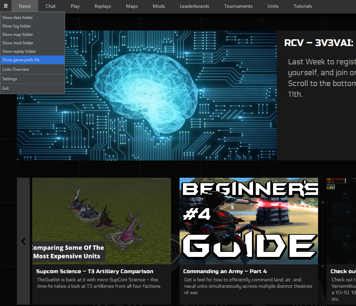Open Supcom Science – T3 Artillery Comparison title
356x306 pixels.
95,271
